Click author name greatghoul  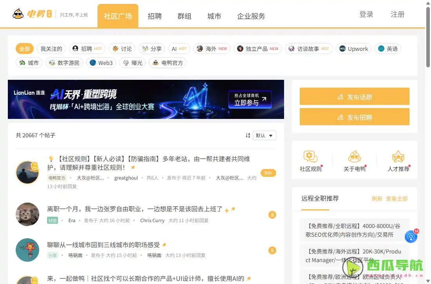(126, 178)
